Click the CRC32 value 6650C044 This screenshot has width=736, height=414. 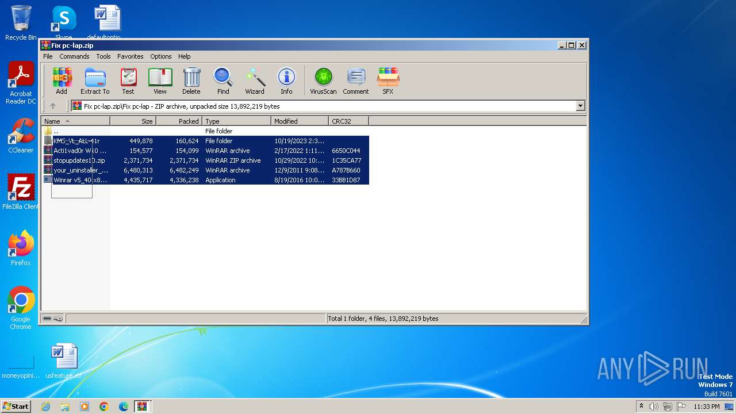pos(346,151)
